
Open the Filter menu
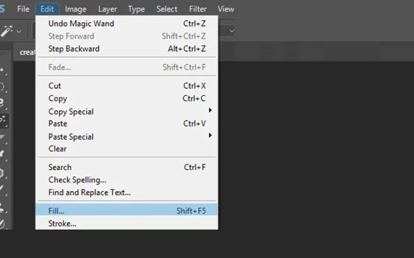(198, 9)
